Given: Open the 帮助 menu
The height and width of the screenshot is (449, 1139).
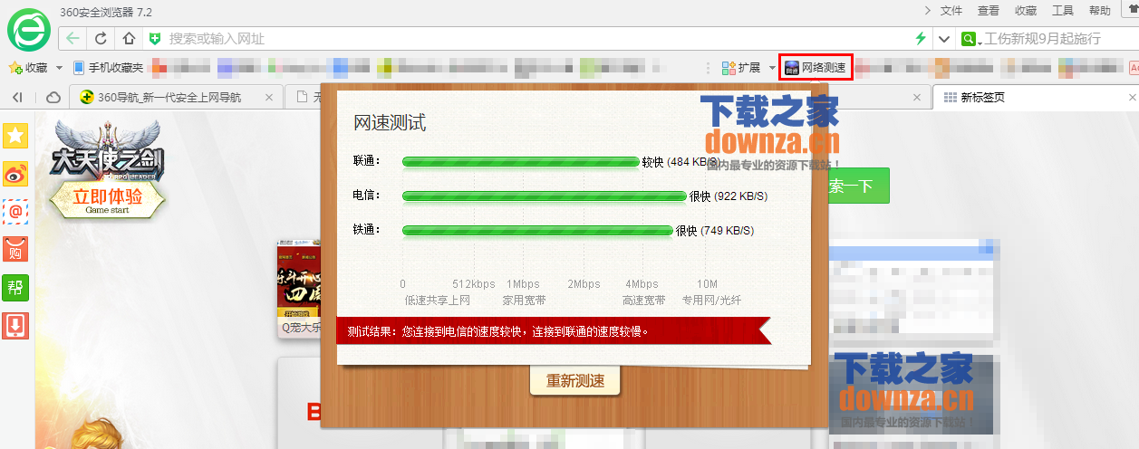Looking at the screenshot, I should pyautogui.click(x=1100, y=11).
